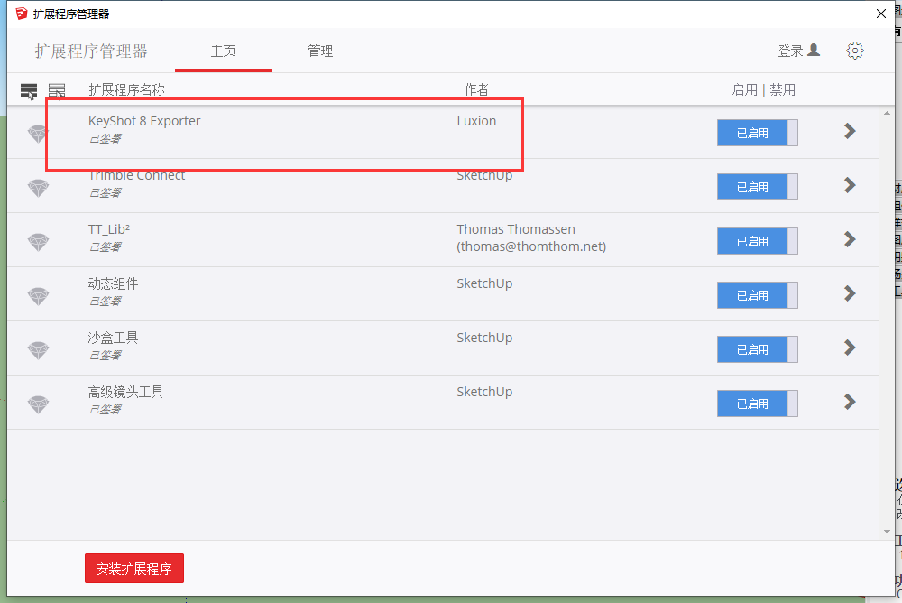Expand 沙盒工具 details chevron

[850, 348]
